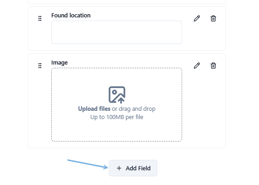
Task: Click the blank space below the upload hint
Action: [117, 131]
